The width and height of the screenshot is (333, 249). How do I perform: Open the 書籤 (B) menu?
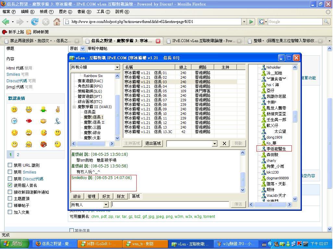pos(84,12)
